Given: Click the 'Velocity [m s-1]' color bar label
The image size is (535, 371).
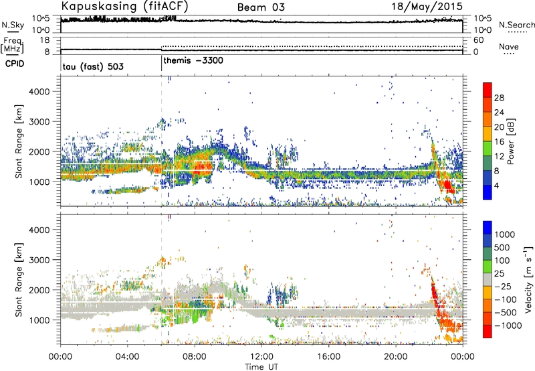Looking at the screenshot, I should 528,279.
